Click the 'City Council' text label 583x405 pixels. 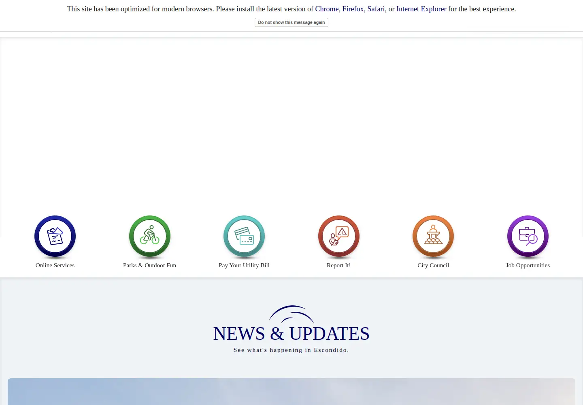pos(433,265)
